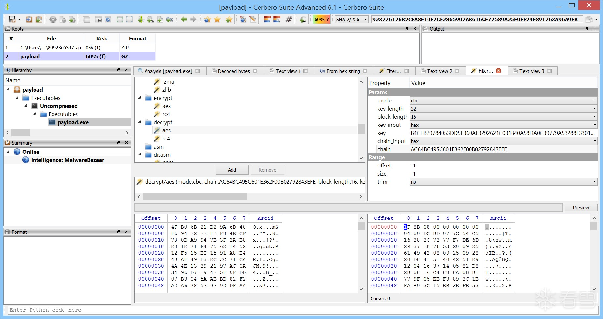
Task: Go forward with the gray right arrow
Action: [193, 19]
